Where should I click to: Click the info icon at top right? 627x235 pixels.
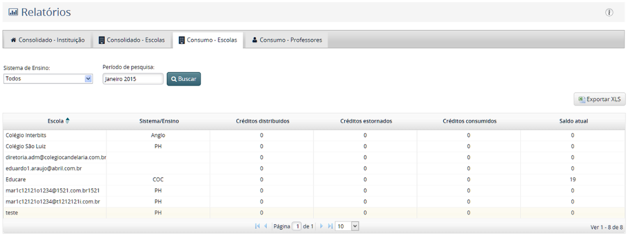tap(609, 13)
